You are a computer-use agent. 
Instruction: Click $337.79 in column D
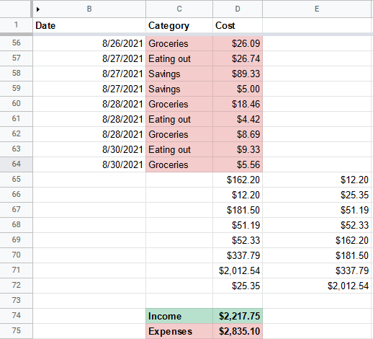(x=238, y=255)
